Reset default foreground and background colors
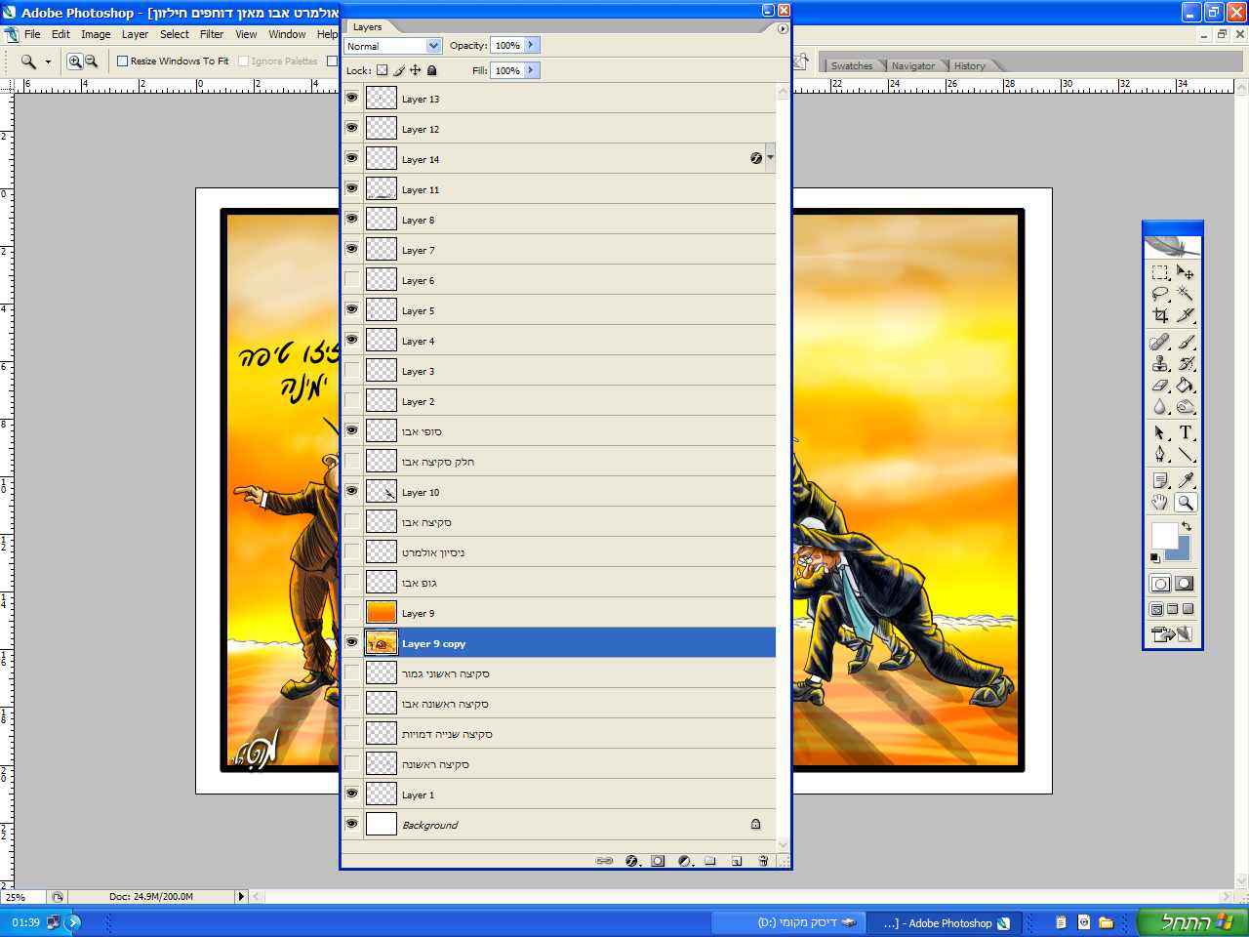This screenshot has height=937, width=1249. click(1155, 557)
